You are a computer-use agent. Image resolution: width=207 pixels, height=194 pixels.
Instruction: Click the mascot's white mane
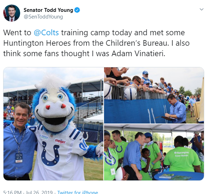pyautogui.click(x=53, y=84)
